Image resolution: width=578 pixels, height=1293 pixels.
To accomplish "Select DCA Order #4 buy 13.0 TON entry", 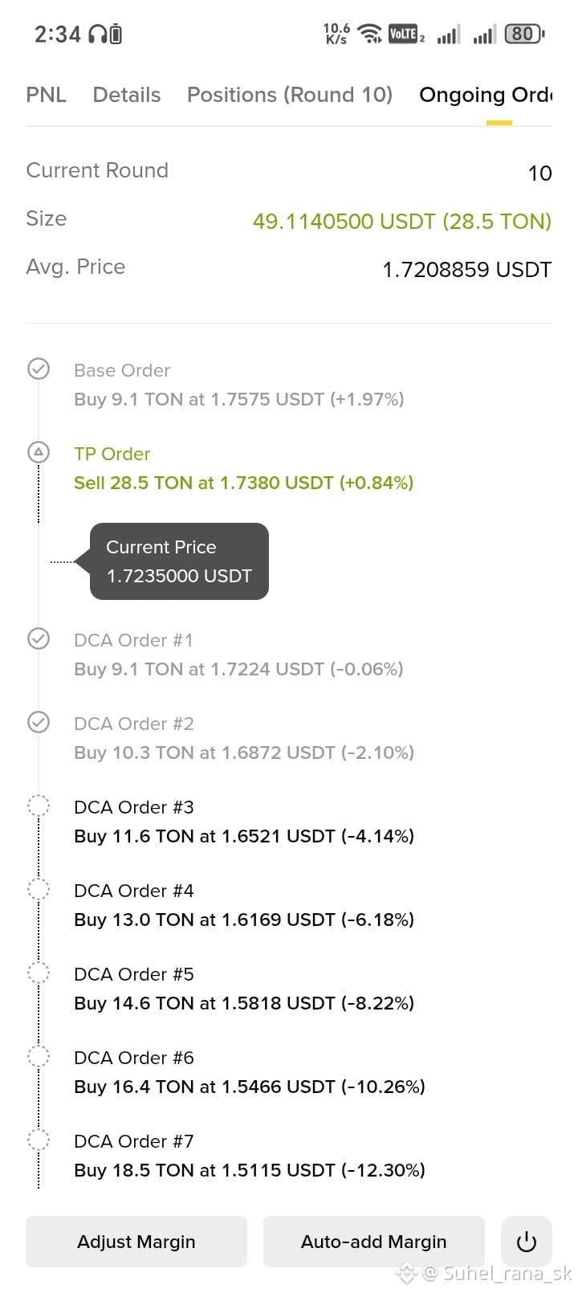I will pyautogui.click(x=244, y=905).
